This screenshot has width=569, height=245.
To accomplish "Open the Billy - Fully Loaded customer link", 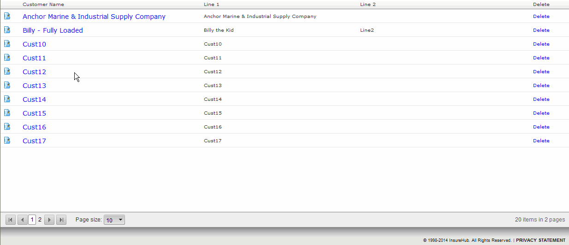I will coord(53,30).
